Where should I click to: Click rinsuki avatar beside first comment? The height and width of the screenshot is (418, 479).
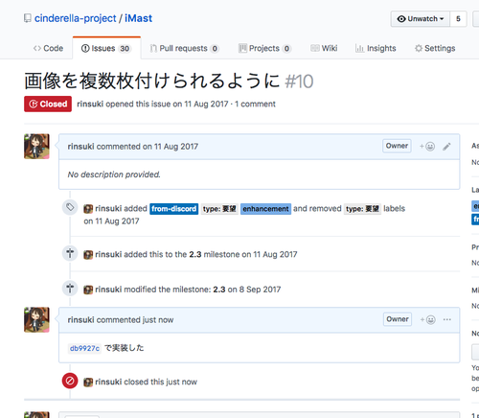pyautogui.click(x=36, y=147)
